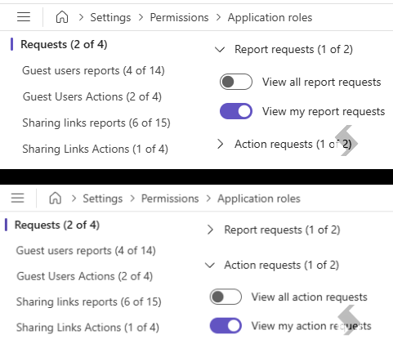Select Sharing links reports in top list
The width and height of the screenshot is (393, 348).
pos(96,123)
